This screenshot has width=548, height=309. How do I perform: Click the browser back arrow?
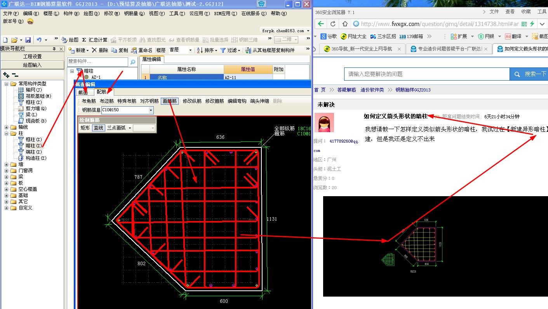[x=321, y=24]
